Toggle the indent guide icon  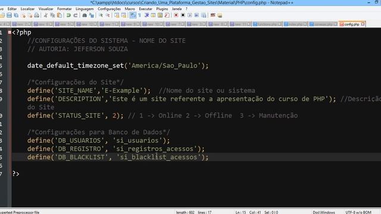click(146, 15)
